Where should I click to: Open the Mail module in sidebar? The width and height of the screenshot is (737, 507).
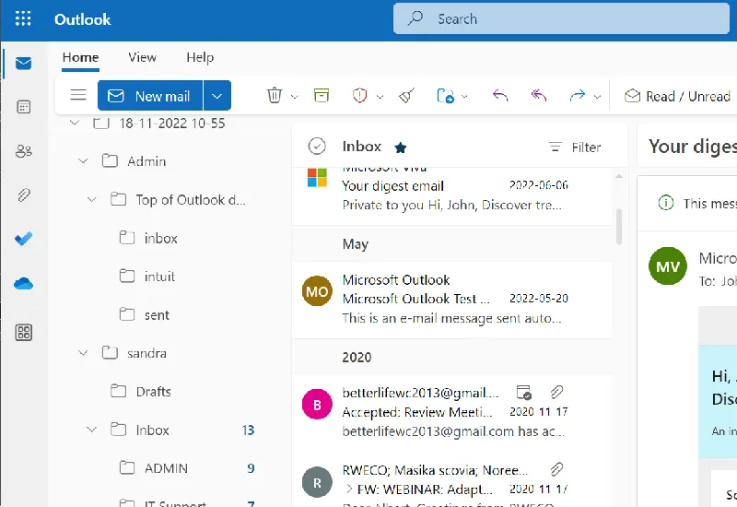click(24, 63)
